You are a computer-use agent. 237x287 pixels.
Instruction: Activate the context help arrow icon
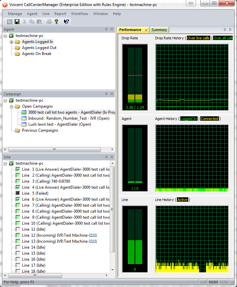(x=66, y=22)
